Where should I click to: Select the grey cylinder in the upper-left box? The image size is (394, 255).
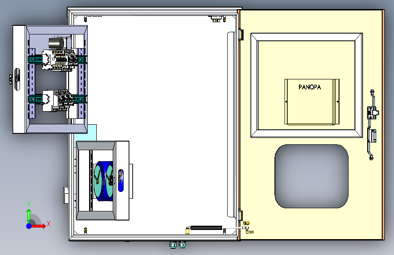(56, 43)
